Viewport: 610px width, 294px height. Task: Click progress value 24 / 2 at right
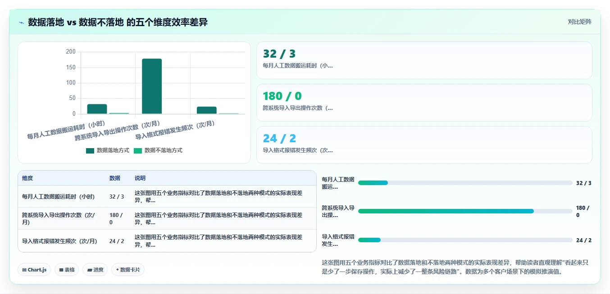[x=584, y=240]
